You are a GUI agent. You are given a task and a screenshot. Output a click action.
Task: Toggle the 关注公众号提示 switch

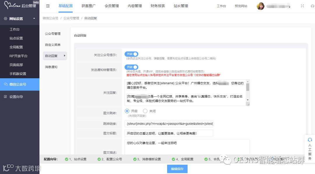point(131,54)
